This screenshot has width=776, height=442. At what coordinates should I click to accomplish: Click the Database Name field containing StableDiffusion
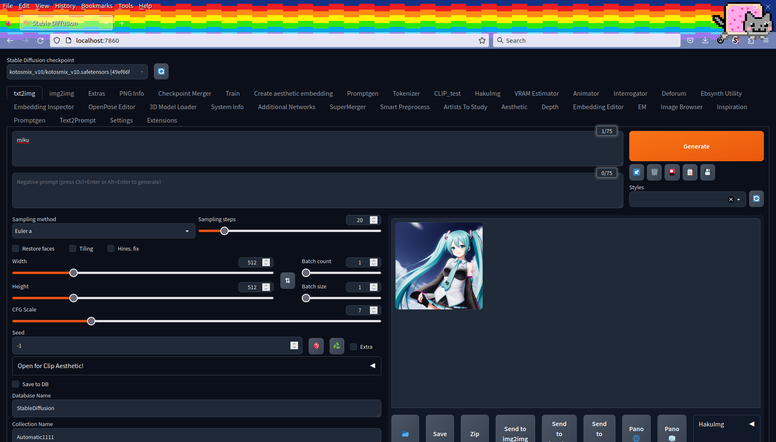point(196,408)
